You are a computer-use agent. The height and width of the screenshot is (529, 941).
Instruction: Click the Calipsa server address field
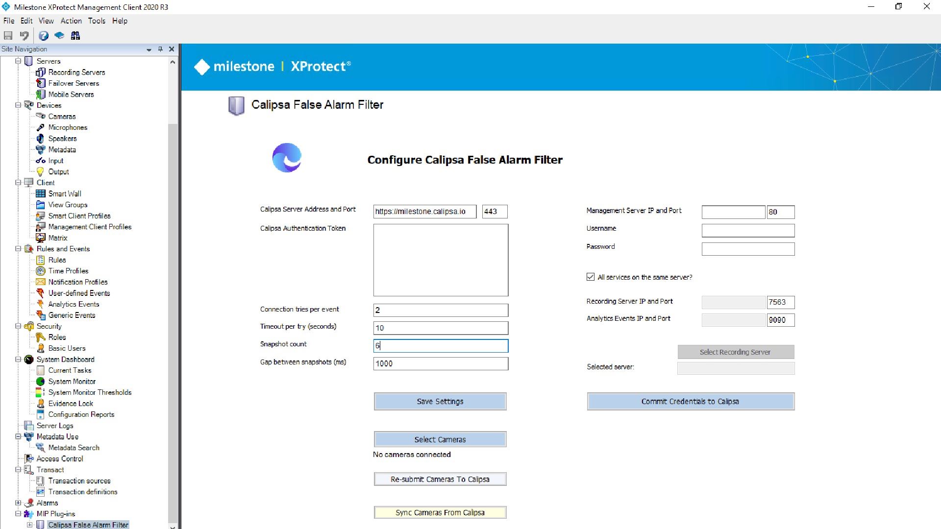click(x=424, y=212)
